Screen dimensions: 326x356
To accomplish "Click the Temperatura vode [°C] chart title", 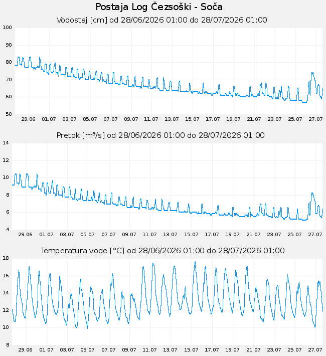I will click(162, 251).
